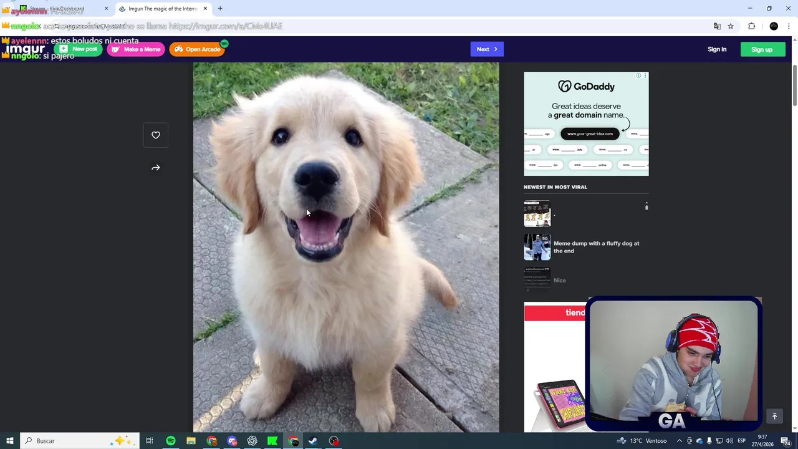
Task: Close the Imgur browser tab
Action: pos(205,9)
